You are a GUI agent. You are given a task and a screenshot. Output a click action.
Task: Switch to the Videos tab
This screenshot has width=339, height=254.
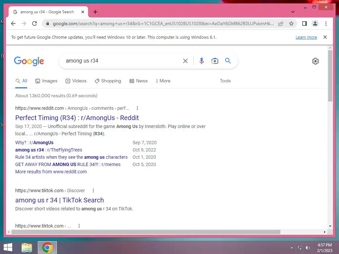tap(76, 81)
